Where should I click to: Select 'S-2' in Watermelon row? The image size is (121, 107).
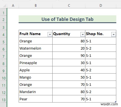tap(101, 48)
